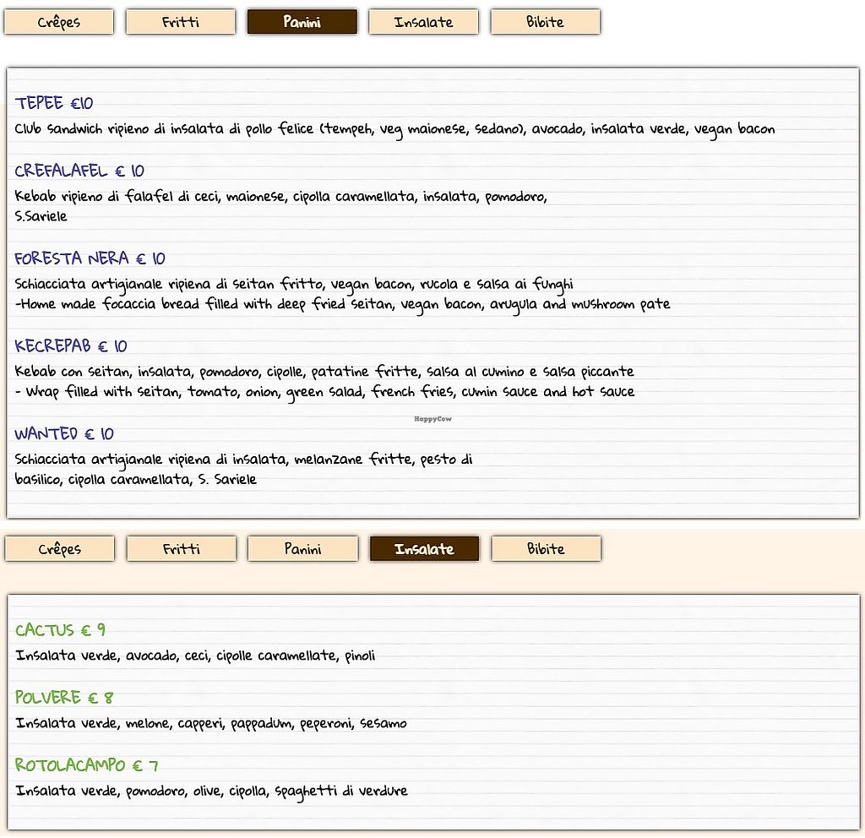Screen dimensions: 865x838
Task: Choose Fritti tab above the panini list
Action: tap(181, 22)
